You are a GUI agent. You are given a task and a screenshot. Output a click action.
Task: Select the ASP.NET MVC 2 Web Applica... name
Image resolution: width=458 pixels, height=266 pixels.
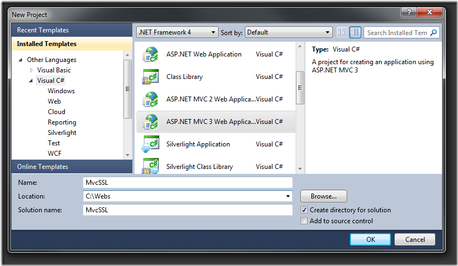(210, 99)
